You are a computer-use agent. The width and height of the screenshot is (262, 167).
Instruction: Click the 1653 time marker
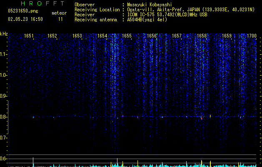coord(77,36)
